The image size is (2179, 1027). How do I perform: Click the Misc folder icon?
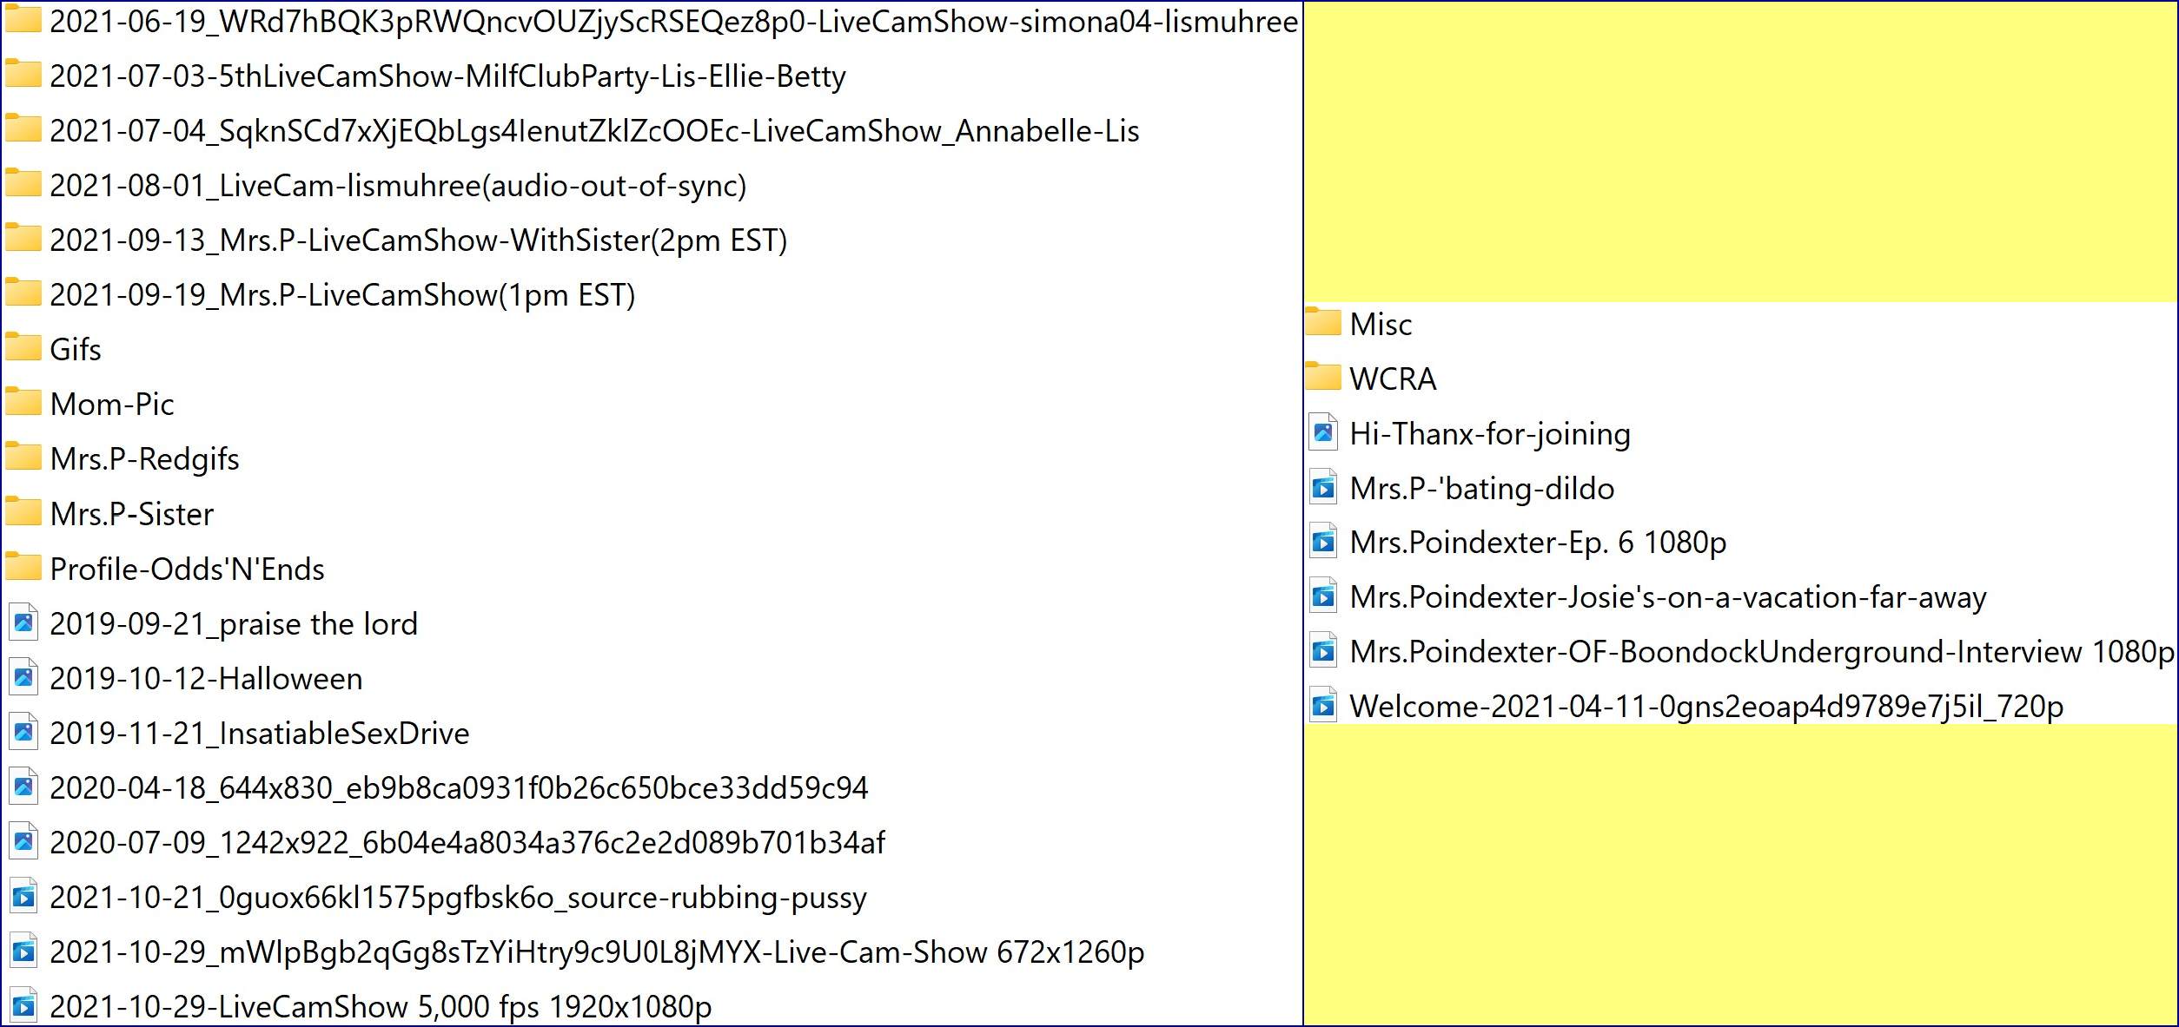click(1323, 323)
